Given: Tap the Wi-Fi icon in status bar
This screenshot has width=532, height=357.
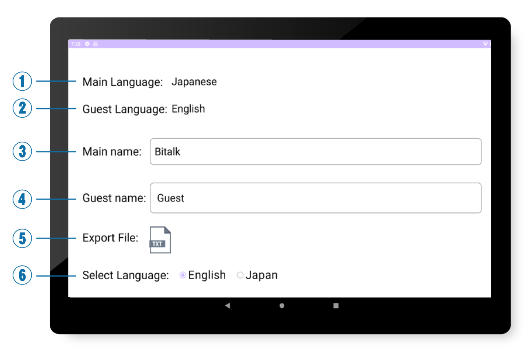Looking at the screenshot, I should (486, 44).
